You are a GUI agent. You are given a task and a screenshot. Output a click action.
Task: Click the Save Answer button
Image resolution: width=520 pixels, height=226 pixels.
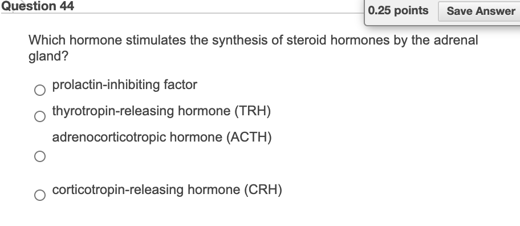coord(481,11)
